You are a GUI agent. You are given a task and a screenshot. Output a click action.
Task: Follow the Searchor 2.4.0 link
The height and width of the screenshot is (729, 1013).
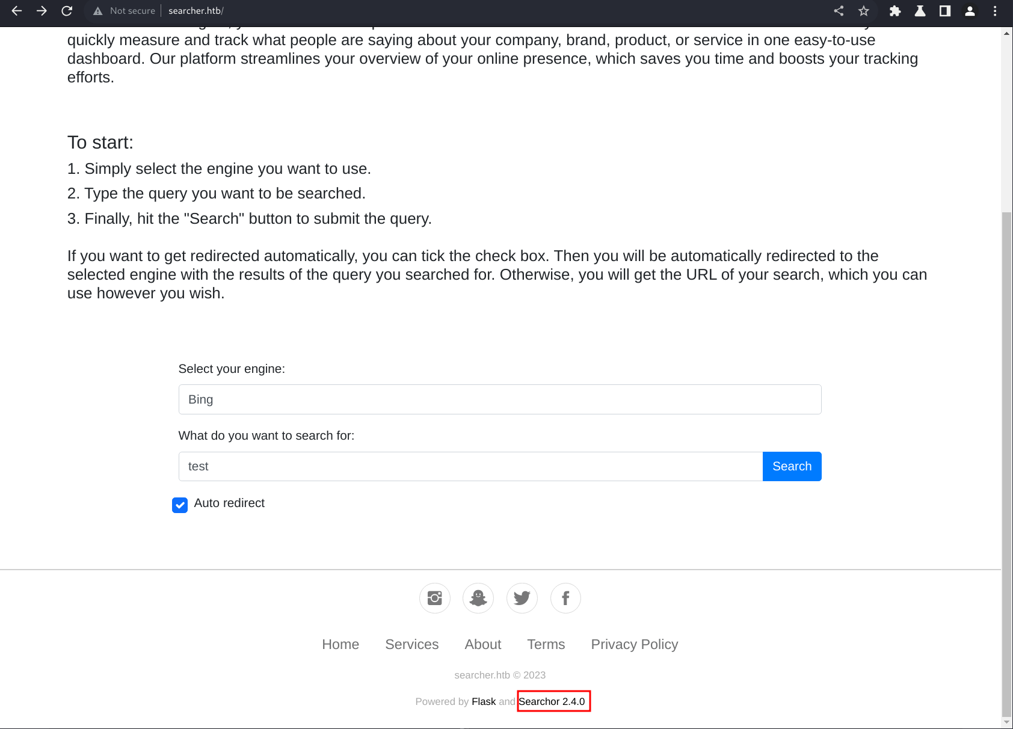pyautogui.click(x=552, y=701)
